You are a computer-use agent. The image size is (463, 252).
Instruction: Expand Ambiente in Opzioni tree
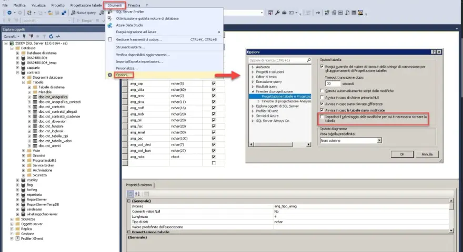click(x=253, y=67)
